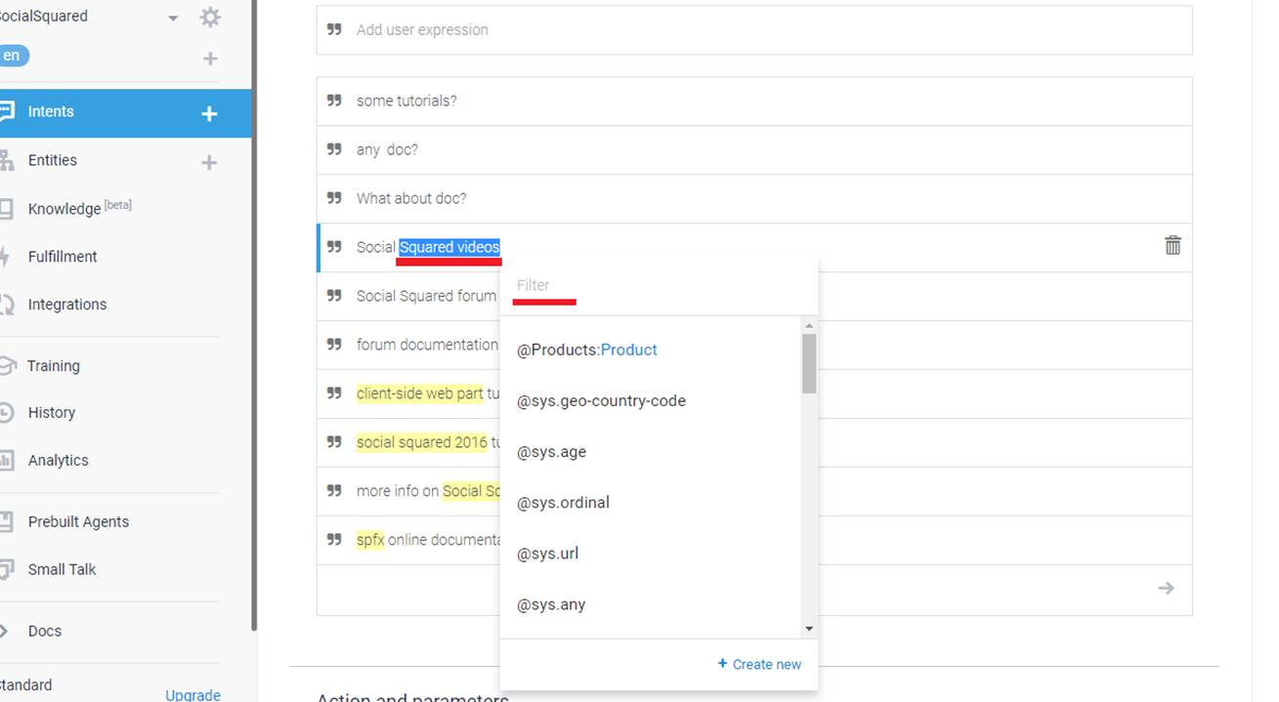Click the Upgrade link
This screenshot has height=702, width=1279.
click(x=192, y=694)
